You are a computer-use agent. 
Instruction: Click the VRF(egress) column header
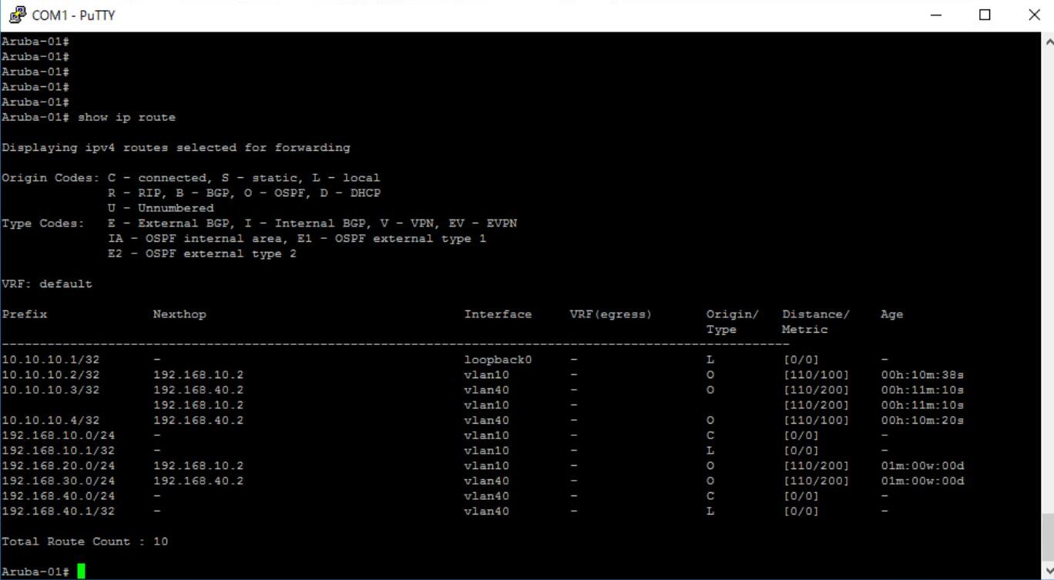pos(610,314)
